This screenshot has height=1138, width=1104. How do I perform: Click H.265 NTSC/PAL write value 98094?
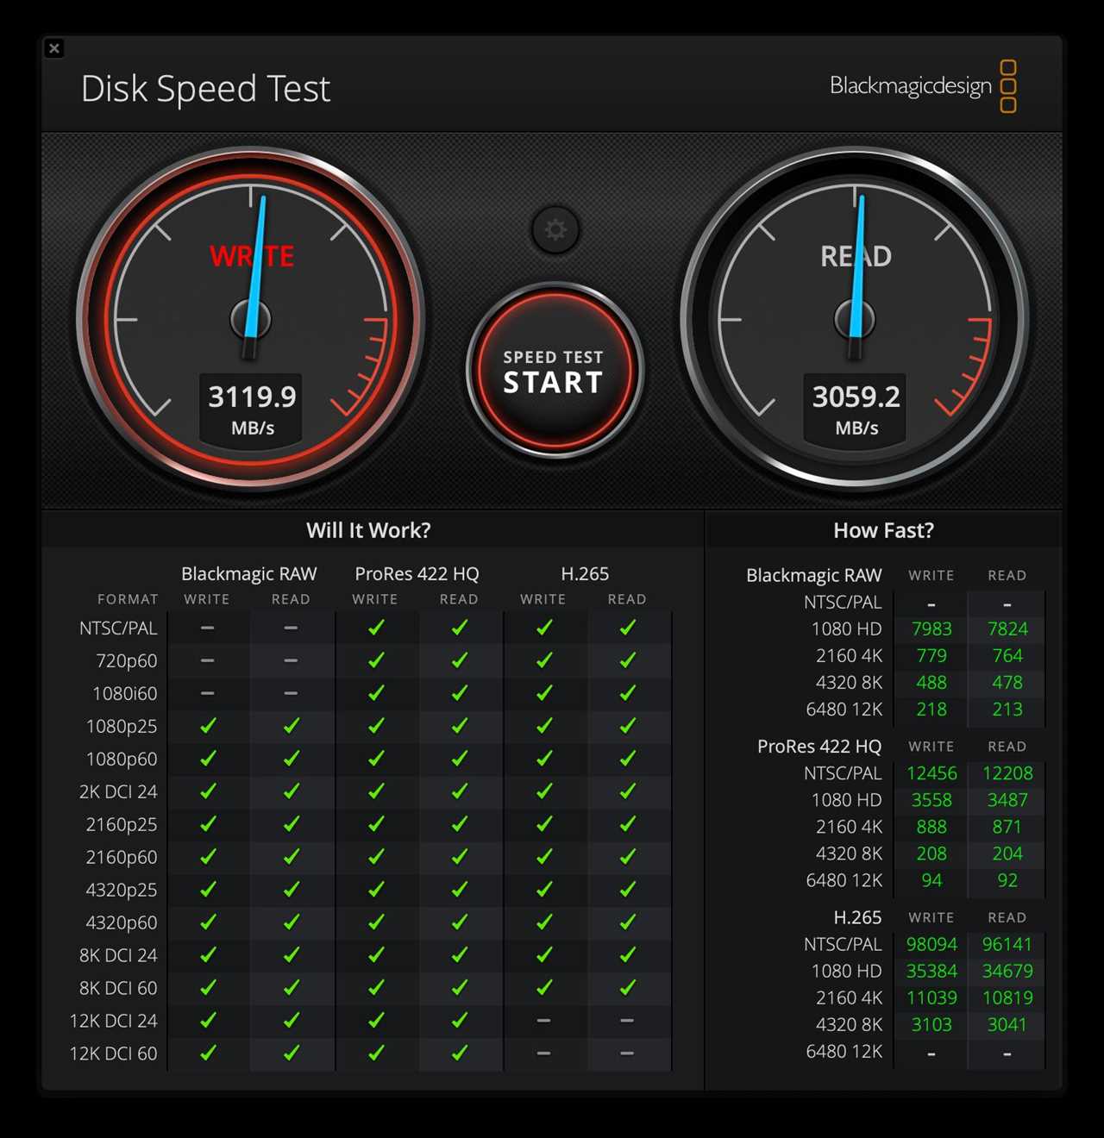point(931,944)
